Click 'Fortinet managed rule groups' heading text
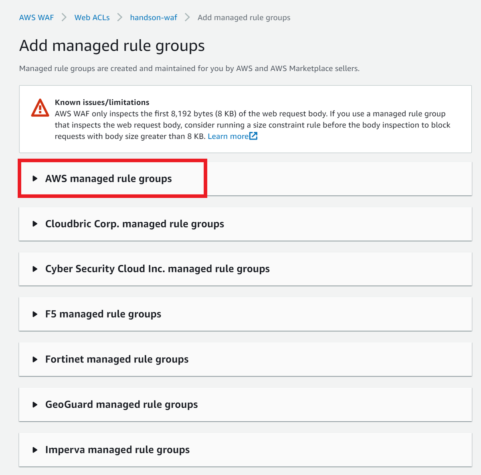 tap(117, 359)
